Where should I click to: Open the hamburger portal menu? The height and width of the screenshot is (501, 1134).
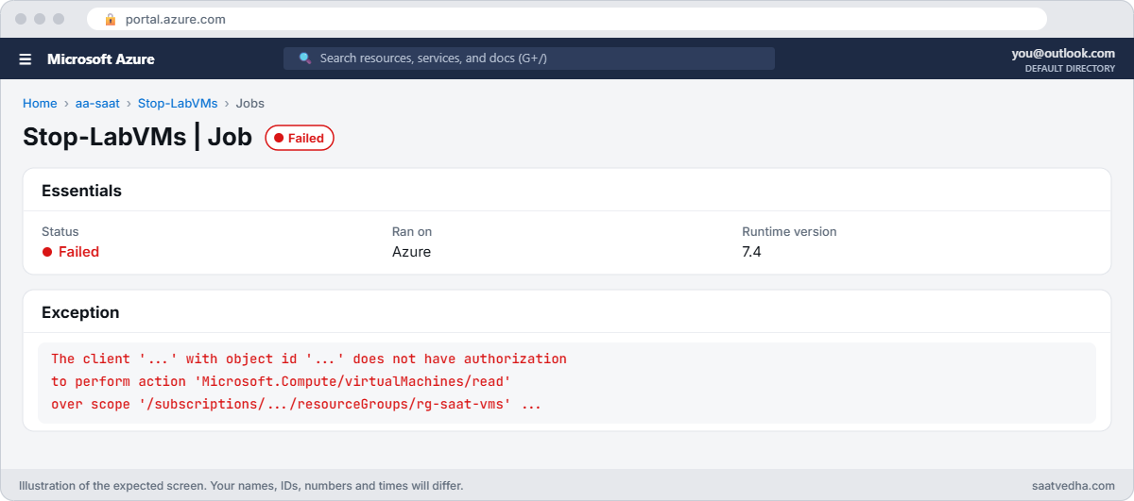pos(26,58)
